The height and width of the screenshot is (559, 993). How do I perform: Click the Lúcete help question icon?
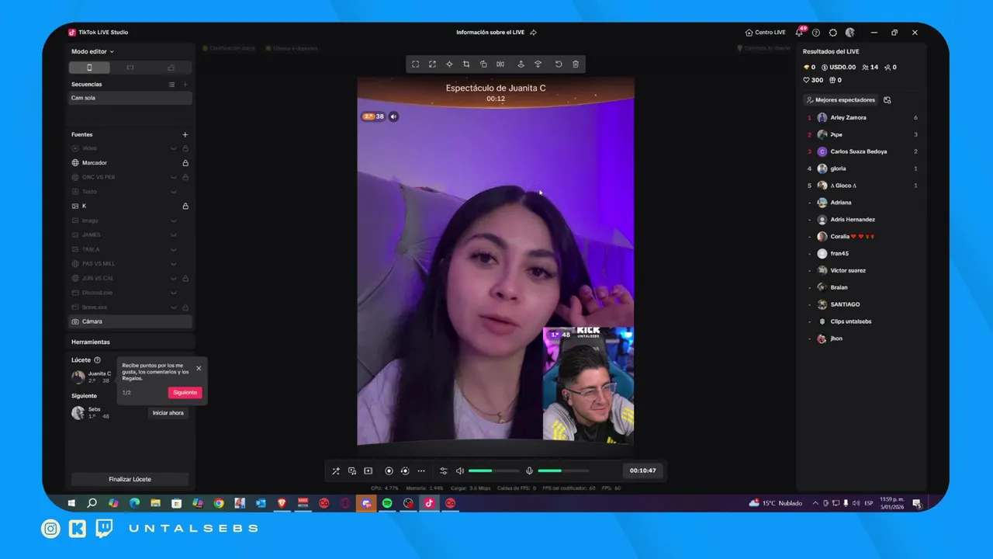[97, 360]
